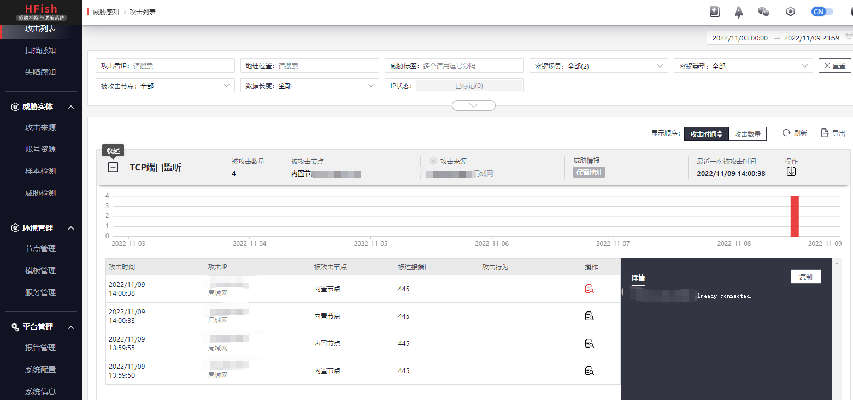View details icon for the 13:59:55 attack

[x=589, y=343]
